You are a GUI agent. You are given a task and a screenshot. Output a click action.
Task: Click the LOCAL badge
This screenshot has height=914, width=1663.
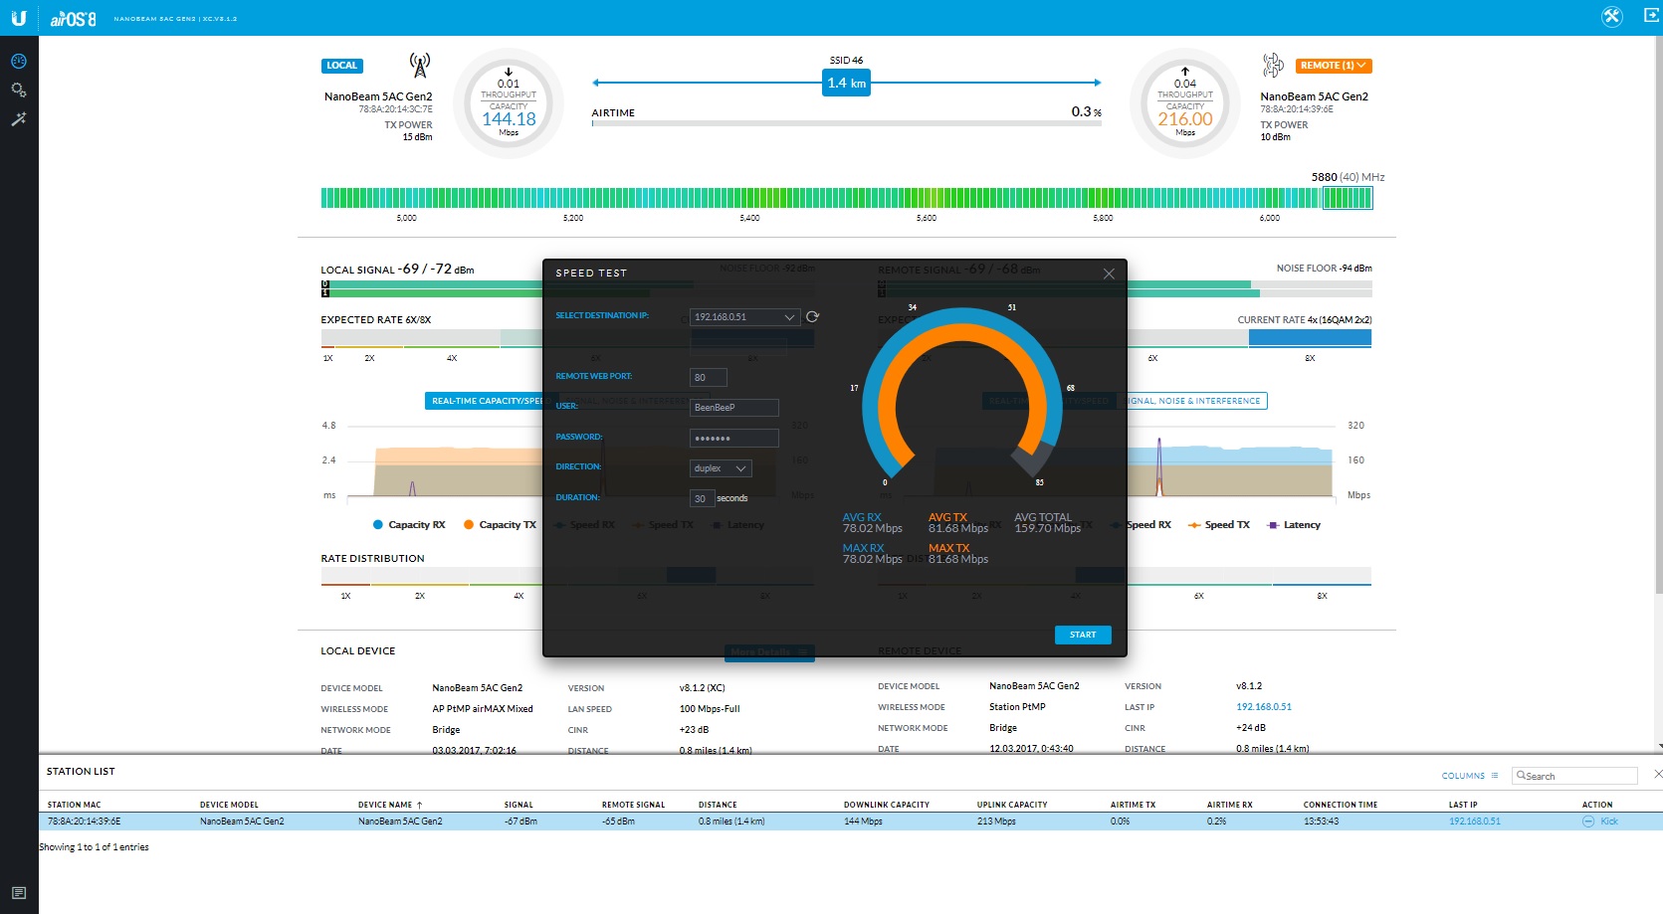(341, 66)
